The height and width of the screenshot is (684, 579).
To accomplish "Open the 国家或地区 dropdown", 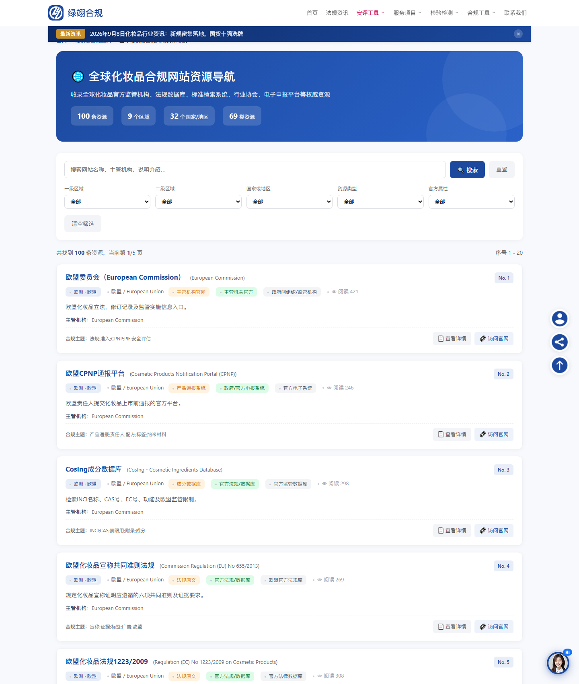I will (289, 202).
